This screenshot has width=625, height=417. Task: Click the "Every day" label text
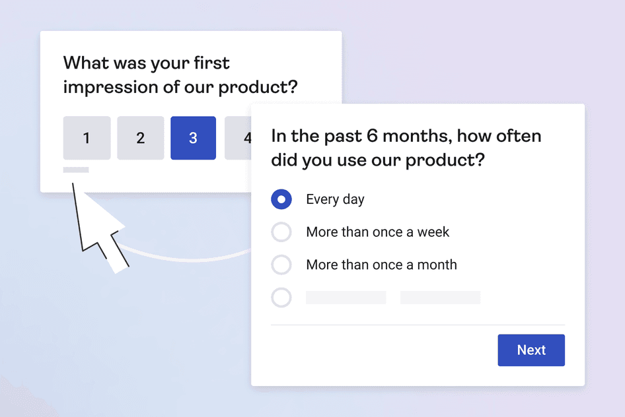[x=335, y=199]
